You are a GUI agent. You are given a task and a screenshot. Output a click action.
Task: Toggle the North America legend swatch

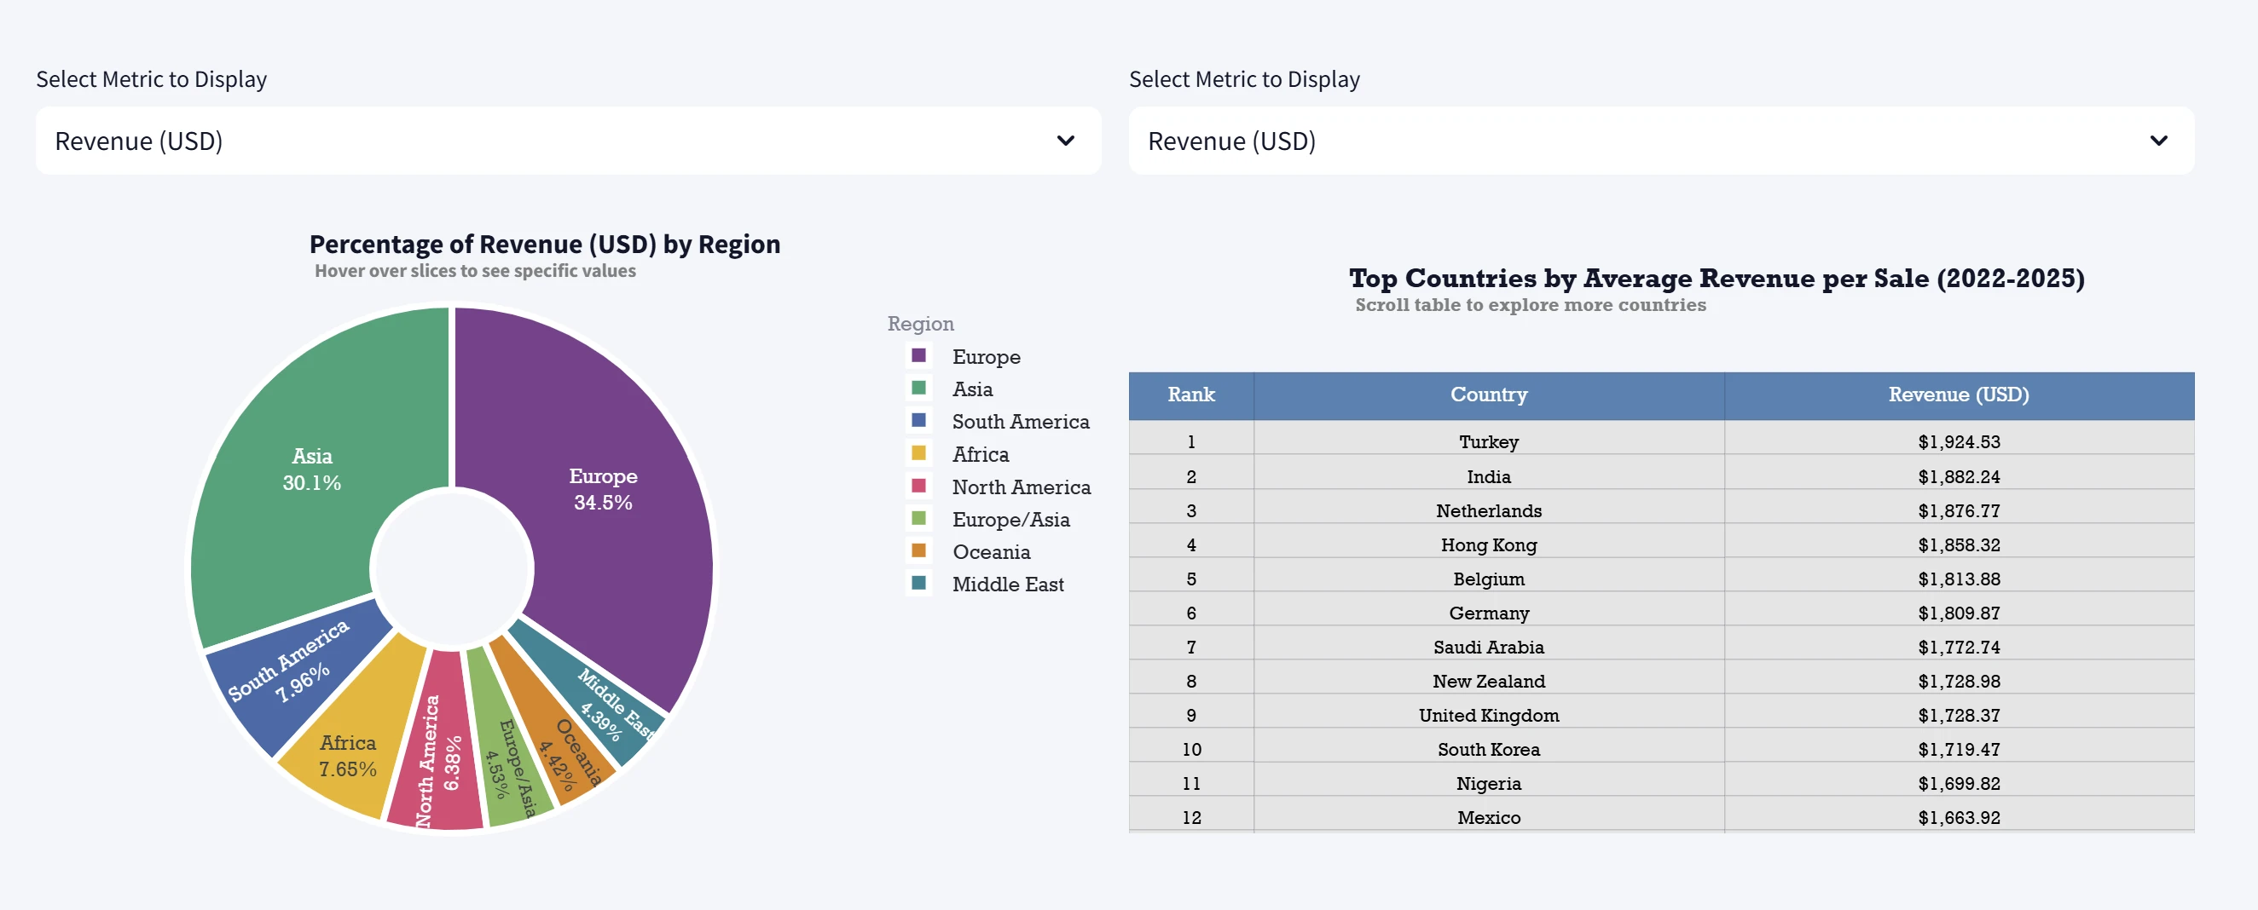point(918,486)
